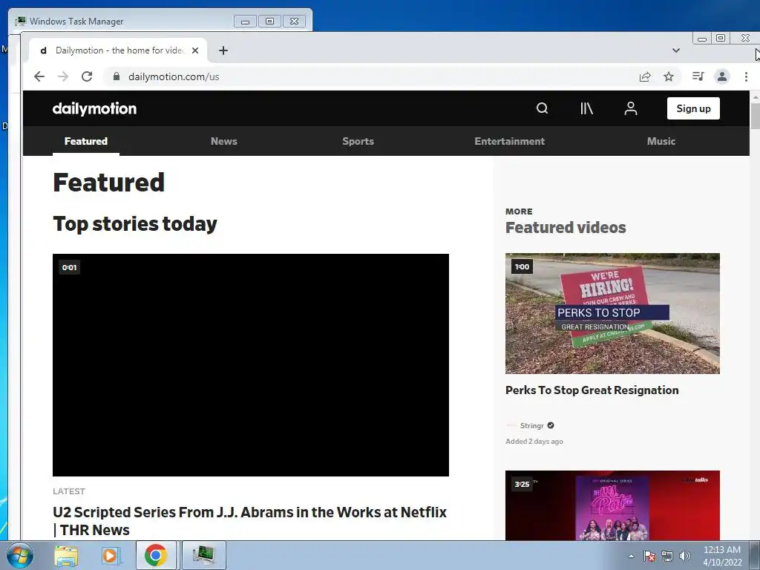Launch Windows Media Player from taskbar
Image resolution: width=760 pixels, height=570 pixels.
click(111, 555)
